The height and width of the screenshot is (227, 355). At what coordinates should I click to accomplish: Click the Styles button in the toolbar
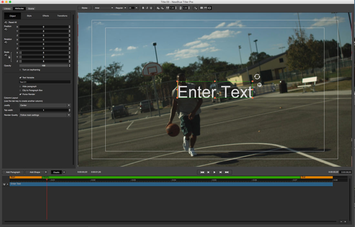pos(84,8)
